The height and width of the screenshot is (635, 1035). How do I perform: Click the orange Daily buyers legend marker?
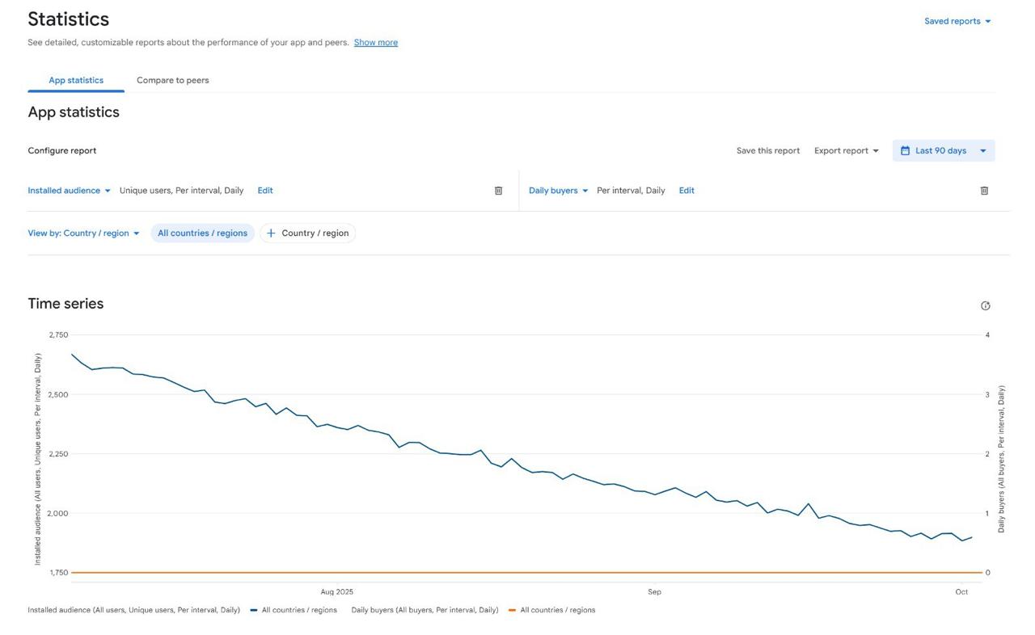512,611
